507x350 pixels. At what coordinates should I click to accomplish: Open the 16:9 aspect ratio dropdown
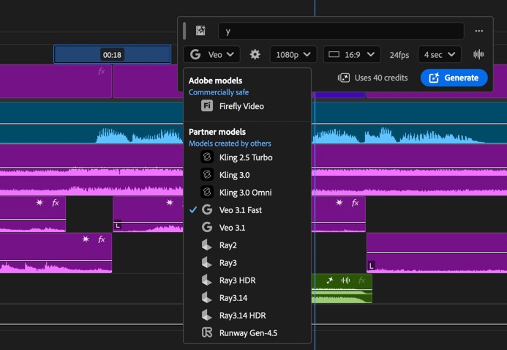pos(352,54)
